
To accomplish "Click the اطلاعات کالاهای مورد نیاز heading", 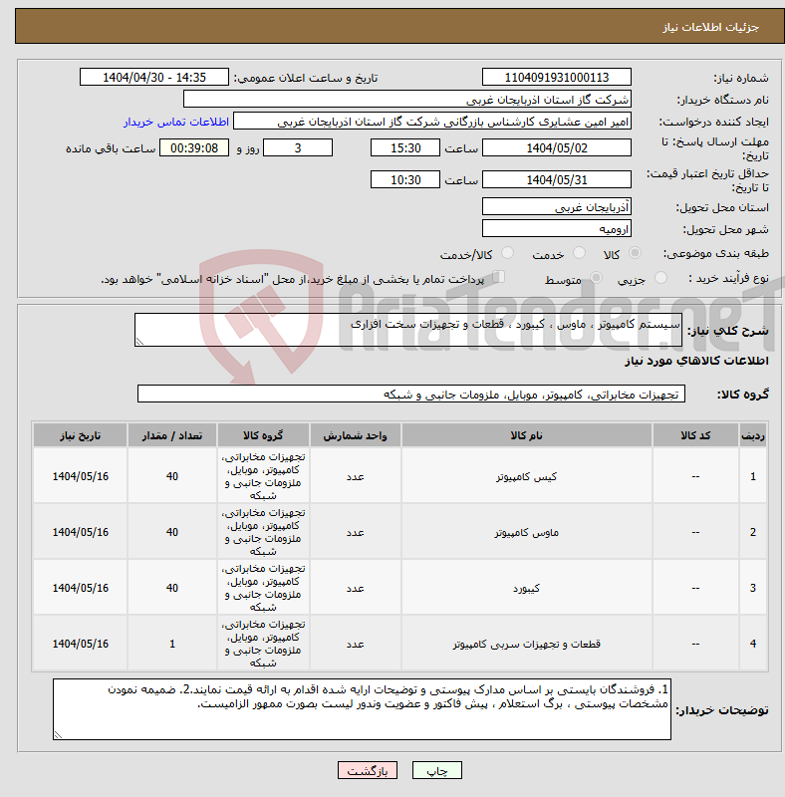I will pyautogui.click(x=696, y=361).
